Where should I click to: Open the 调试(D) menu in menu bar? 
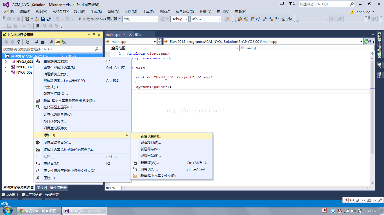pyautogui.click(x=113, y=12)
